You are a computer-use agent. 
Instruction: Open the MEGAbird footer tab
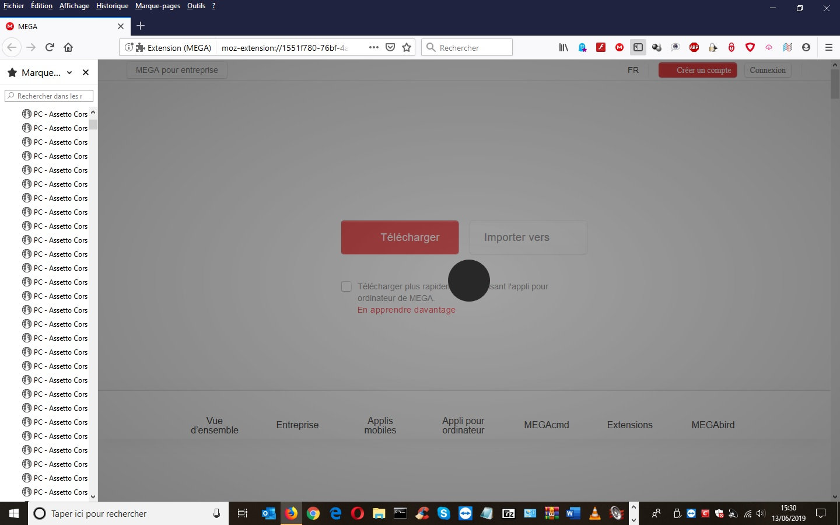pos(713,425)
